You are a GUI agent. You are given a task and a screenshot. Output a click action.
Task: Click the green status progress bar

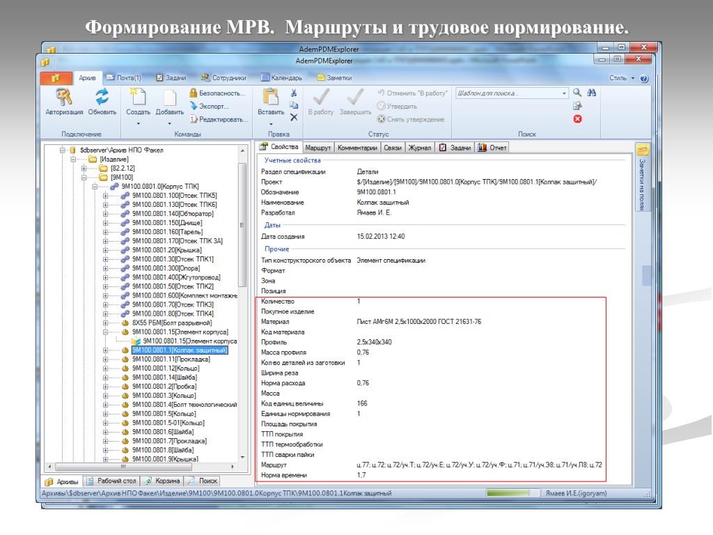[512, 494]
